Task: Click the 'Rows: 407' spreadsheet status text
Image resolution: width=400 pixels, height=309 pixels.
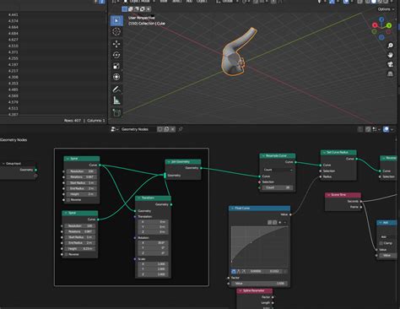Action: point(73,121)
